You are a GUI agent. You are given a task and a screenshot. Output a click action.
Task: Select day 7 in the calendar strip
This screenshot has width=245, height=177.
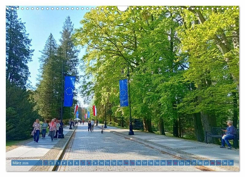pyautogui.click(x=83, y=163)
